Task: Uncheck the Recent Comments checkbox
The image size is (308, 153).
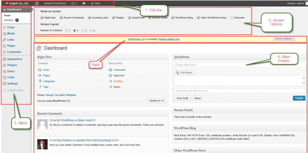Action: (61, 18)
